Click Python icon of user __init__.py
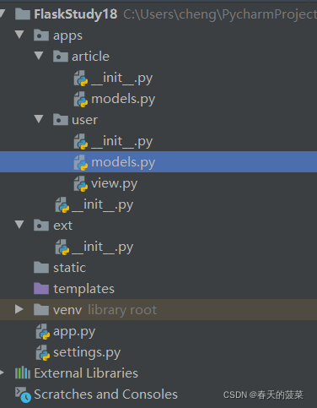The height and width of the screenshot is (408, 317). pyautogui.click(x=81, y=141)
